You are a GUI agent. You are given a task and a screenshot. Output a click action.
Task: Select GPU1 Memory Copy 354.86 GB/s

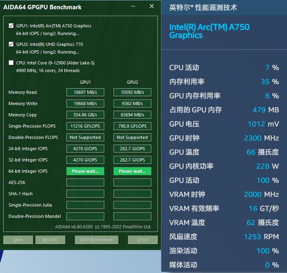click(x=85, y=115)
